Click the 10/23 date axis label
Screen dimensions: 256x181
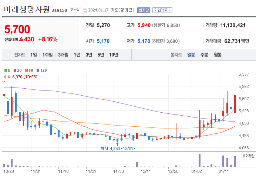(x=9, y=171)
